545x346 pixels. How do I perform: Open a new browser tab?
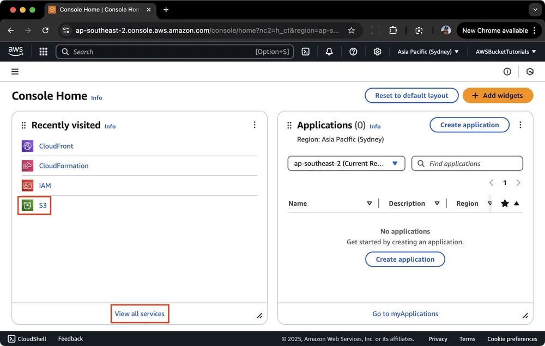coord(166,10)
